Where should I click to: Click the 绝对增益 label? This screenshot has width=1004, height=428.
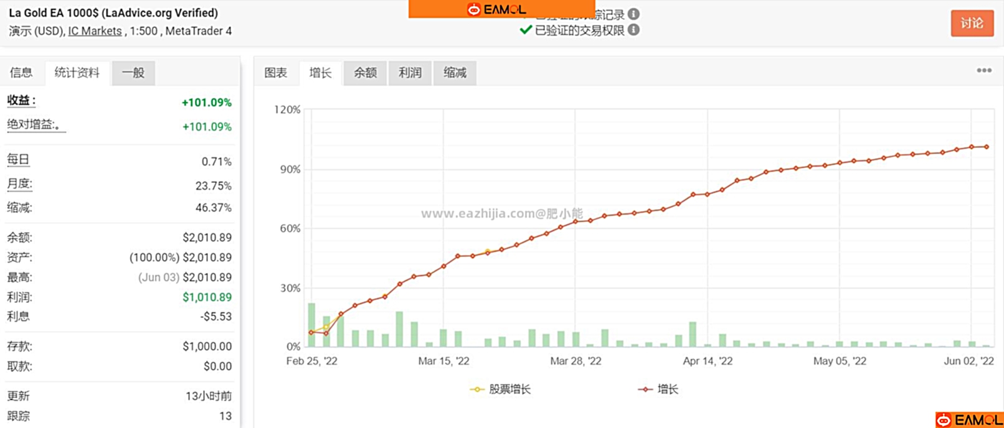(36, 125)
